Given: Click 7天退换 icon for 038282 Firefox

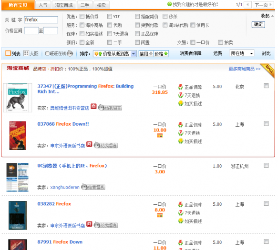Looking at the screenshot, I should 180,212.
